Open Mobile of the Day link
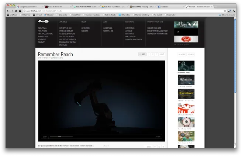The width and height of the screenshot is (242, 156). (68, 42)
